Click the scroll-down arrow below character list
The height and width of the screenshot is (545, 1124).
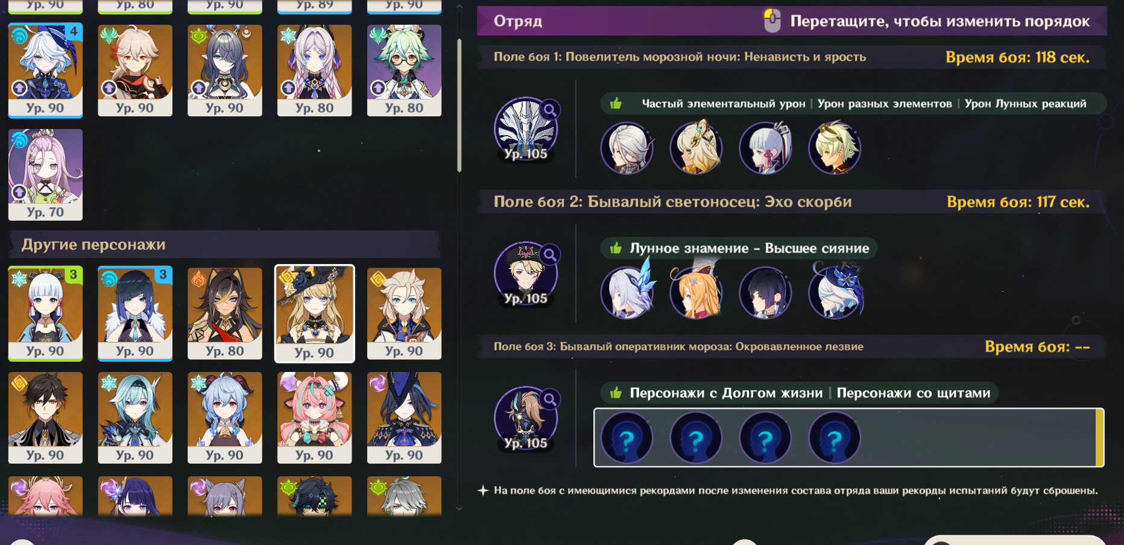pyautogui.click(x=459, y=508)
